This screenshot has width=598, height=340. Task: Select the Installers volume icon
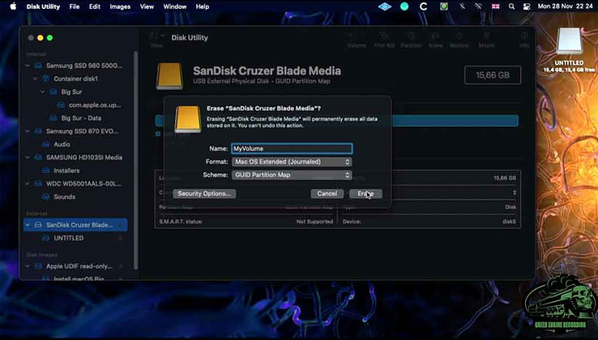(x=45, y=170)
